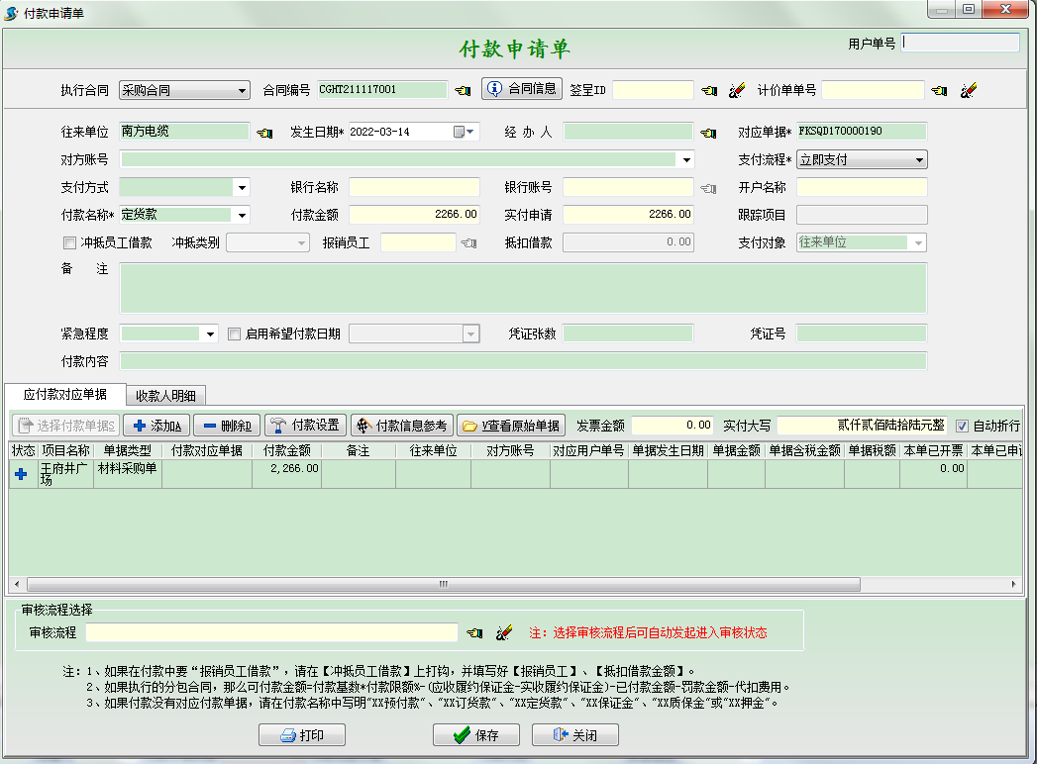Click 付款金额 column header
Image resolution: width=1037 pixels, height=764 pixels.
[286, 450]
